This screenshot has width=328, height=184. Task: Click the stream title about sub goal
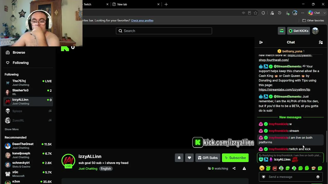pos(104,163)
